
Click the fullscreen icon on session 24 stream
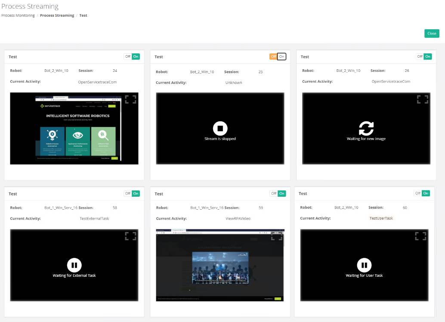[131, 99]
